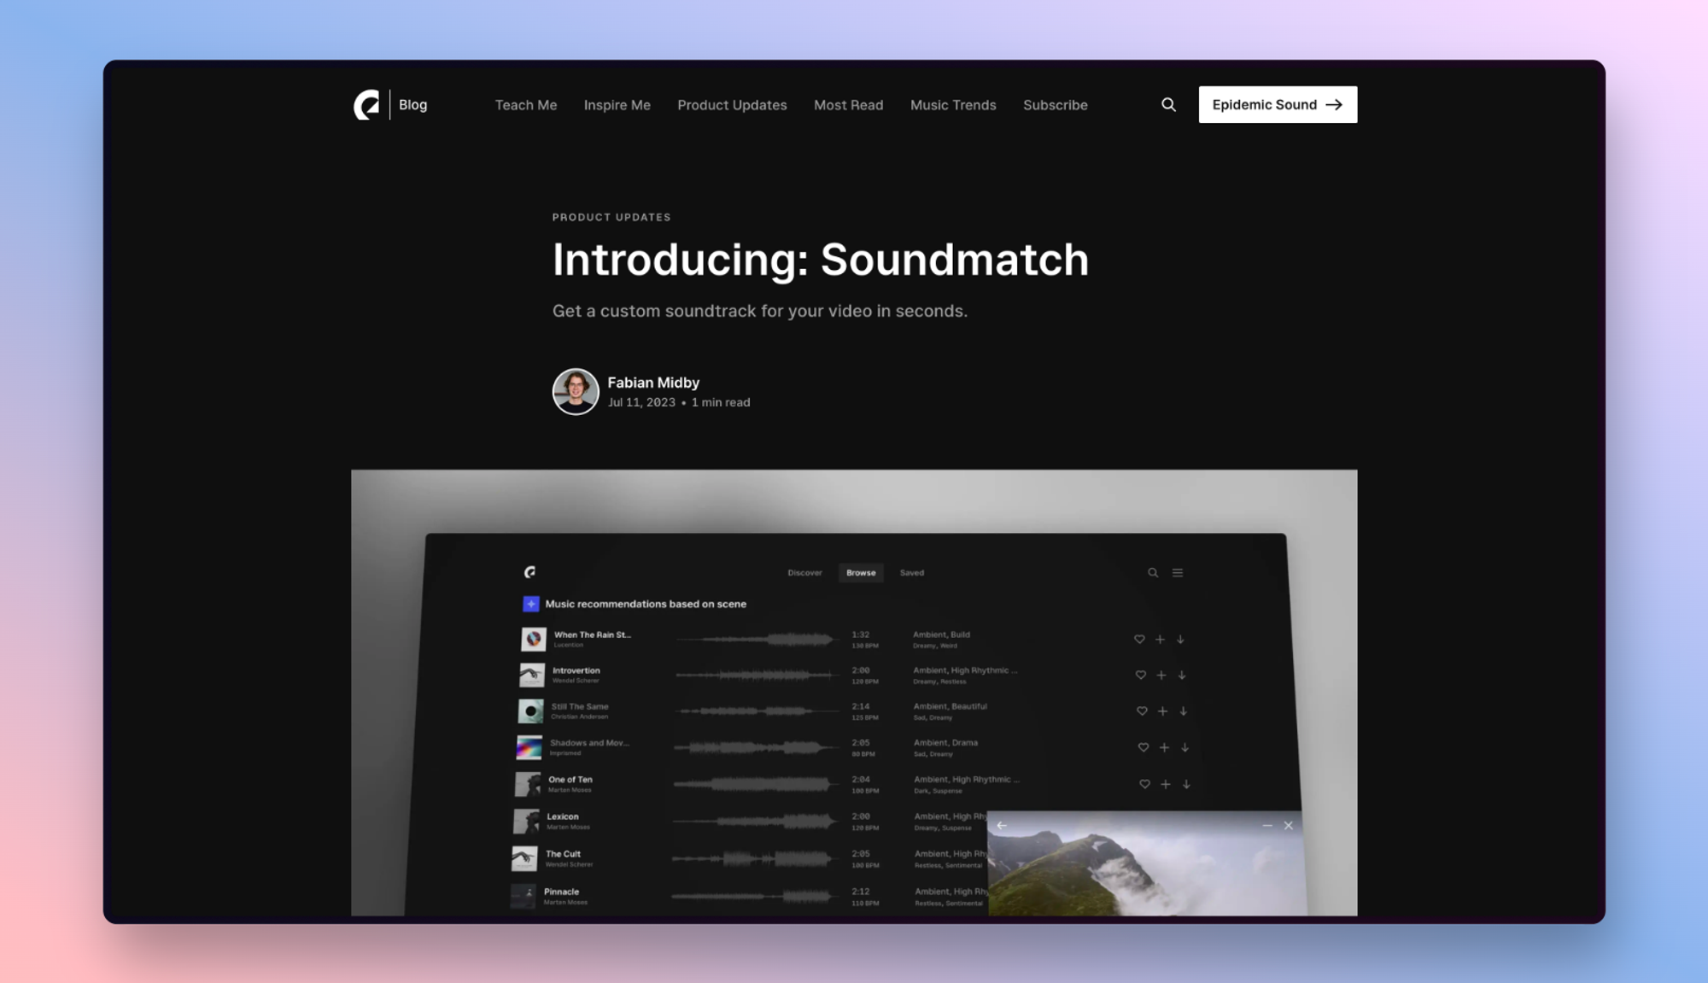1708x983 pixels.
Task: Seek in the One of Ten waveform
Action: click(x=755, y=783)
